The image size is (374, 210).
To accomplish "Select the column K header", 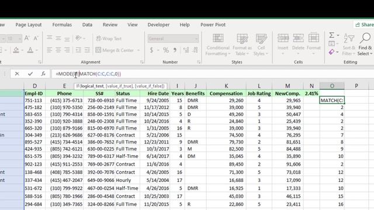I will [x=226, y=86].
